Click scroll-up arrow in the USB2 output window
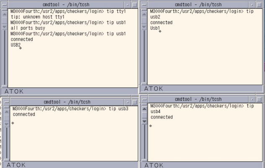Image resolution: width=265 pixels, height=168 pixels. [x=5, y=14]
